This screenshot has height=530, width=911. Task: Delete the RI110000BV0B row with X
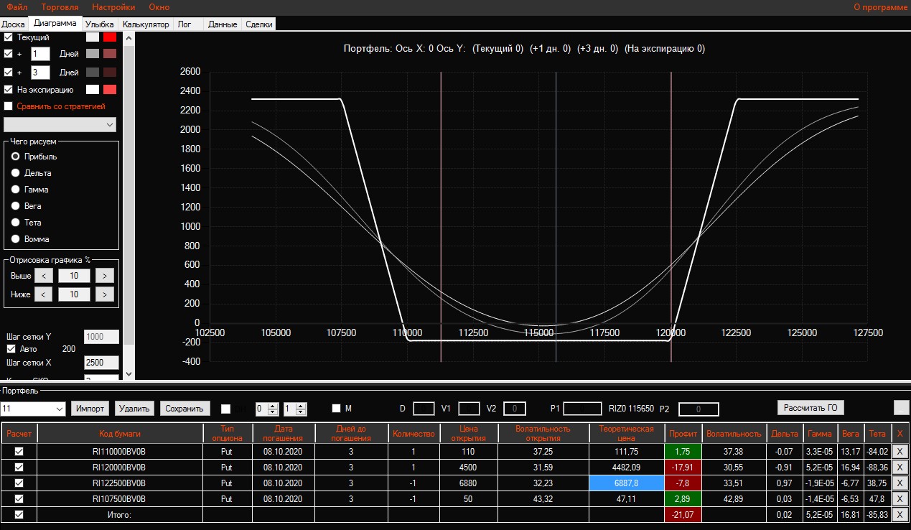[900, 451]
